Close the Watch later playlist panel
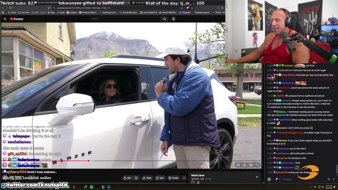Image resolution: width=338 pixels, height=190 pixels. pos(257,177)
